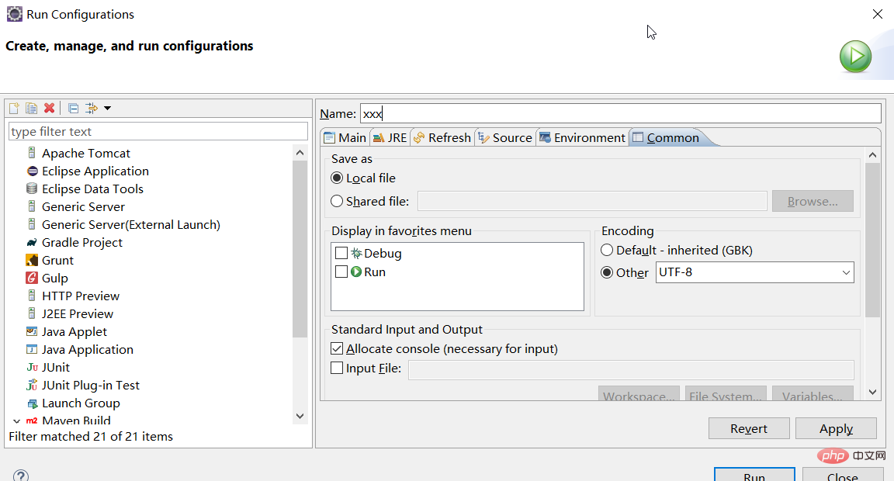This screenshot has height=481, width=894.
Task: Click the Duplicate launch configuration icon
Action: click(x=32, y=109)
